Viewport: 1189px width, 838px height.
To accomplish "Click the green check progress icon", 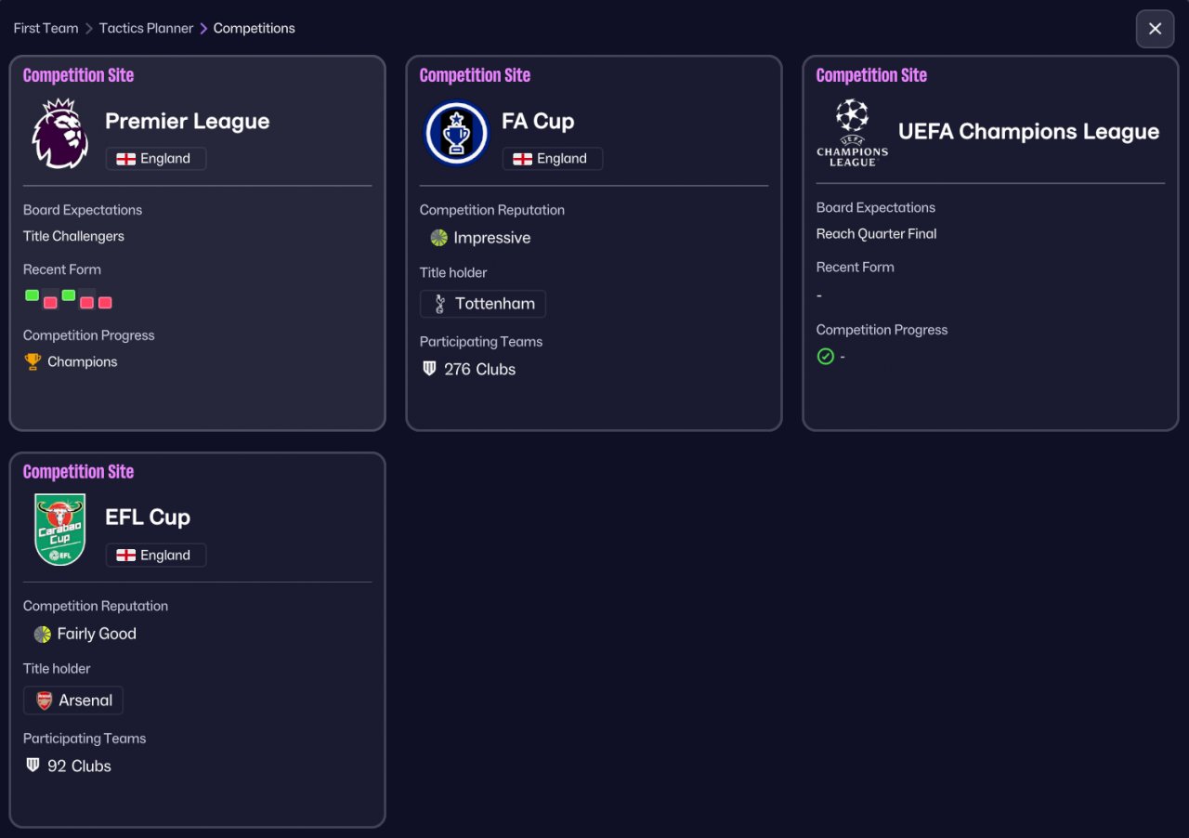I will pos(825,356).
